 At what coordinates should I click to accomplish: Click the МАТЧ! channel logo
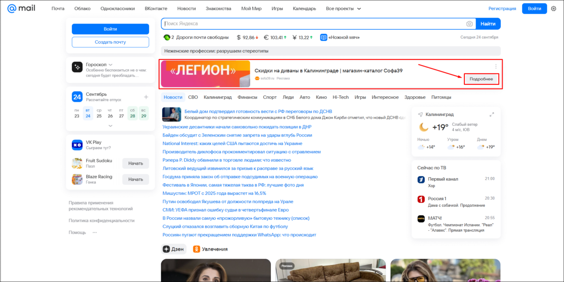pyautogui.click(x=421, y=219)
